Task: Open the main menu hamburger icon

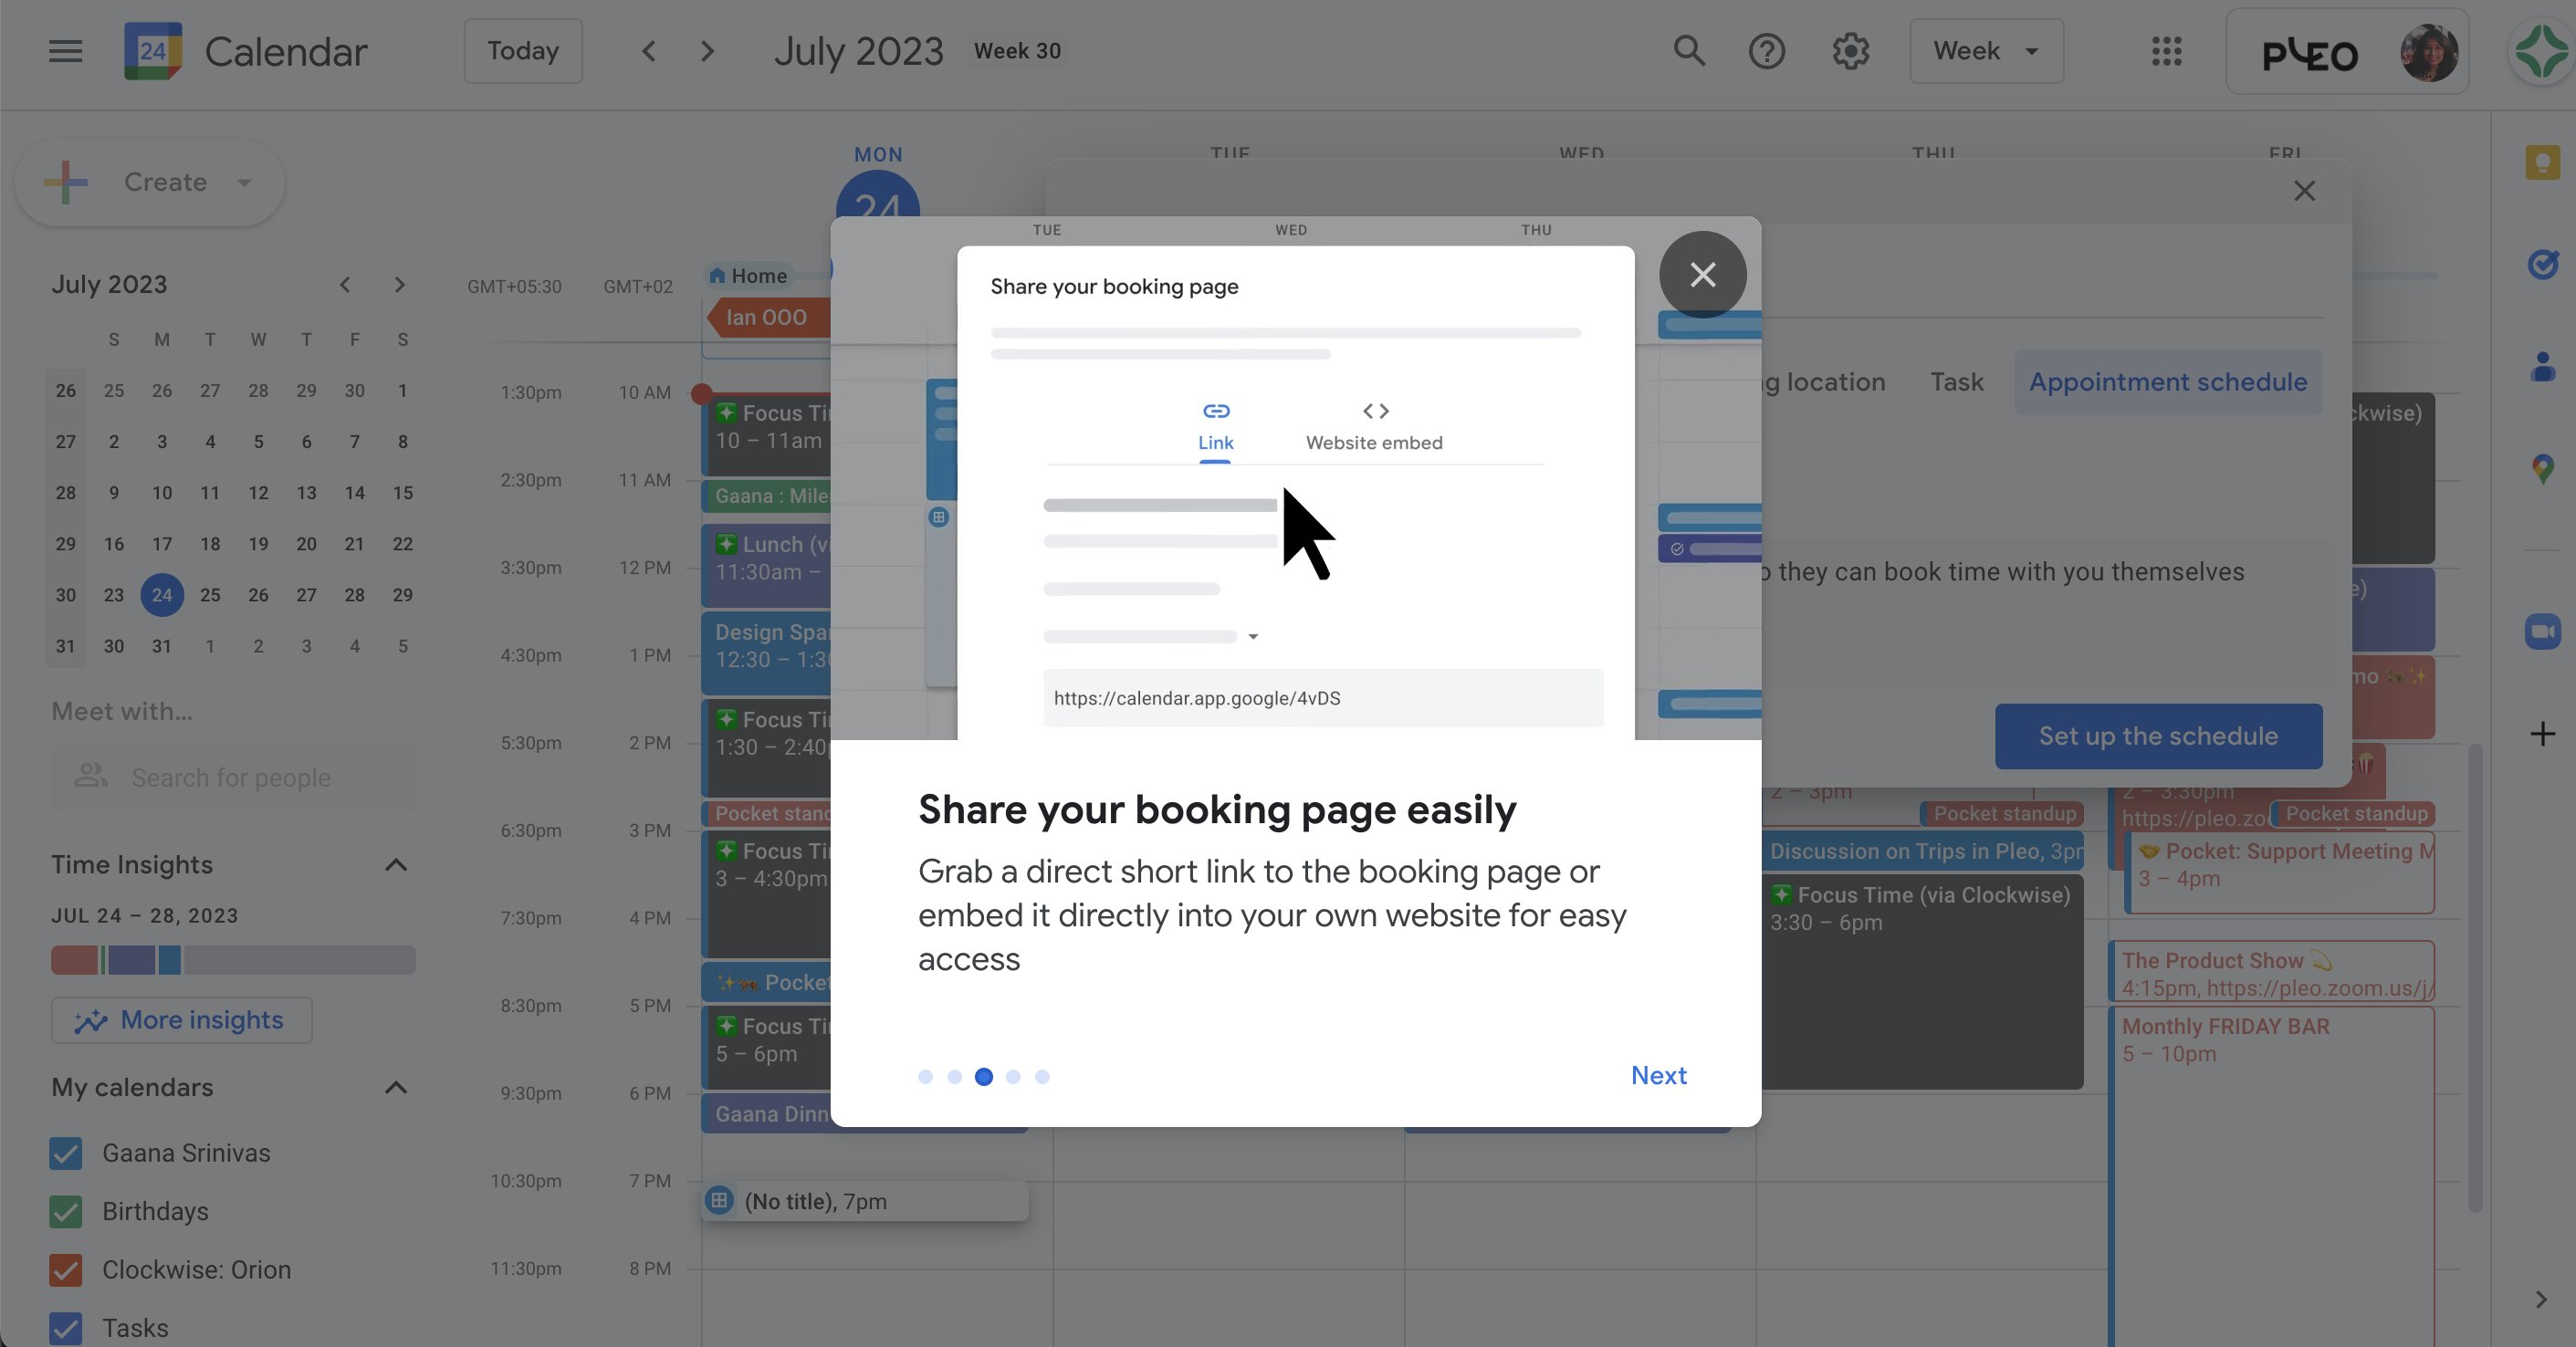Action: pos(65,51)
